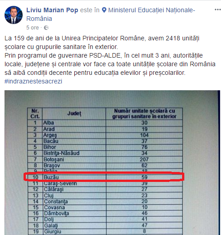Open the #indraznestesacrezi hashtag
The height and width of the screenshot is (235, 221).
click(34, 81)
